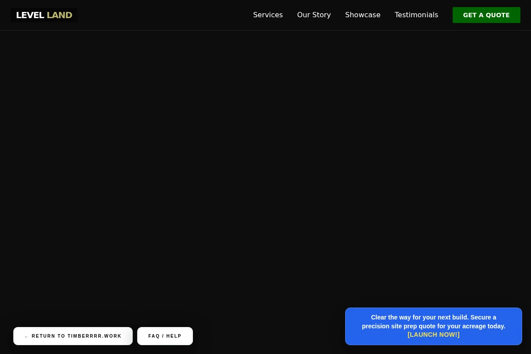531x354 pixels.
Task: Click 'precision site prep quote' text line
Action: pos(434,326)
